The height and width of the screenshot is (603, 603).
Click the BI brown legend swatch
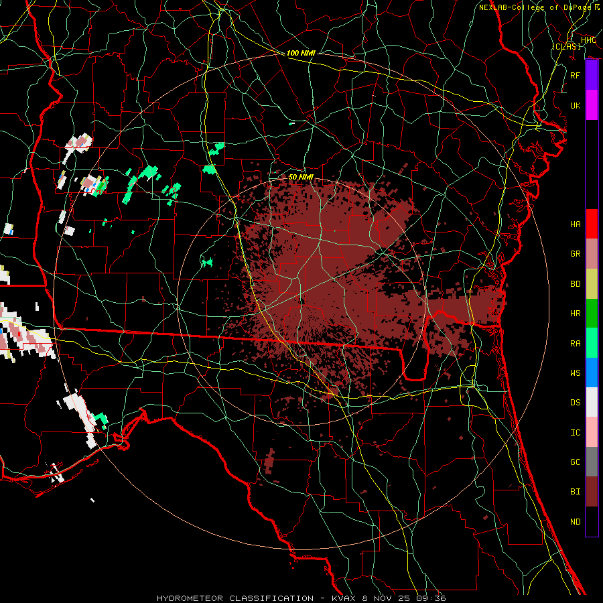click(592, 492)
